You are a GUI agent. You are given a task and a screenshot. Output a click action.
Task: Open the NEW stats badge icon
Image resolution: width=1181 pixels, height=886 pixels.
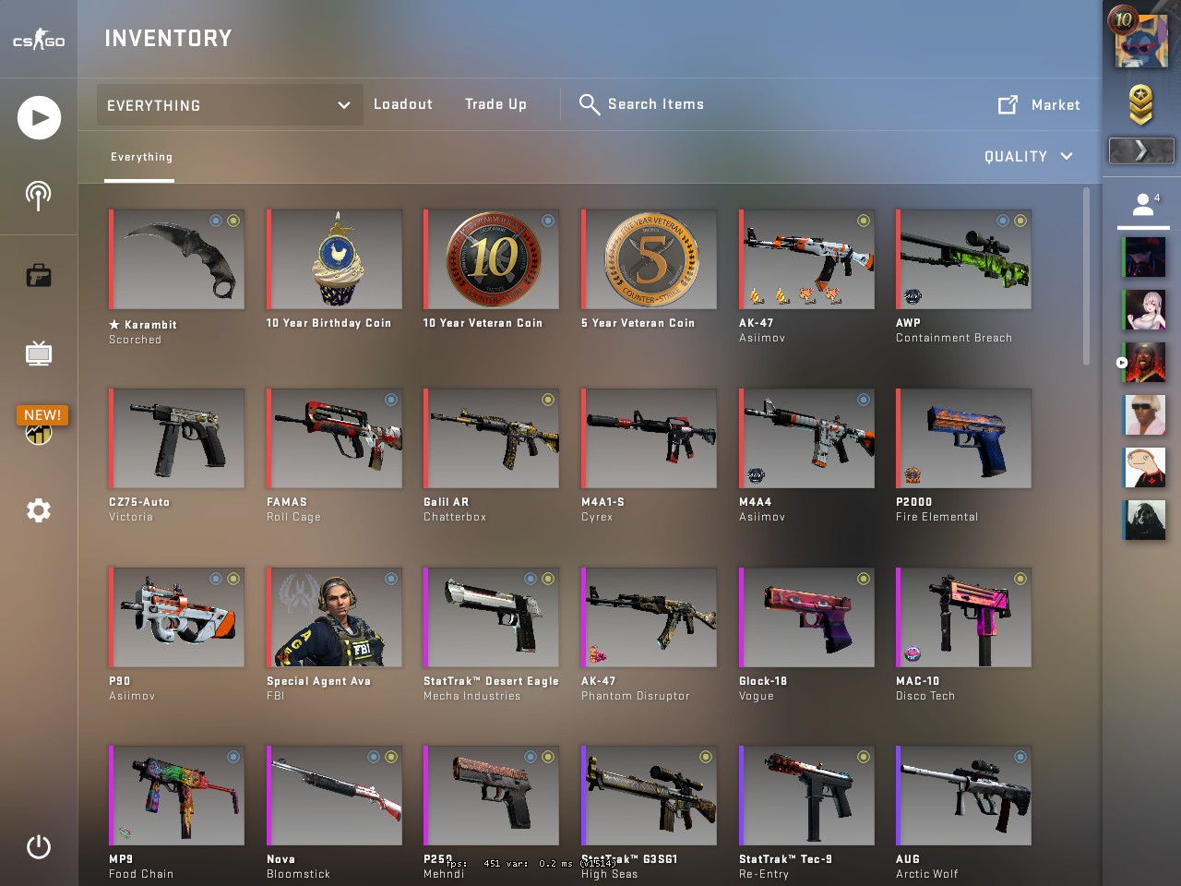coord(40,425)
